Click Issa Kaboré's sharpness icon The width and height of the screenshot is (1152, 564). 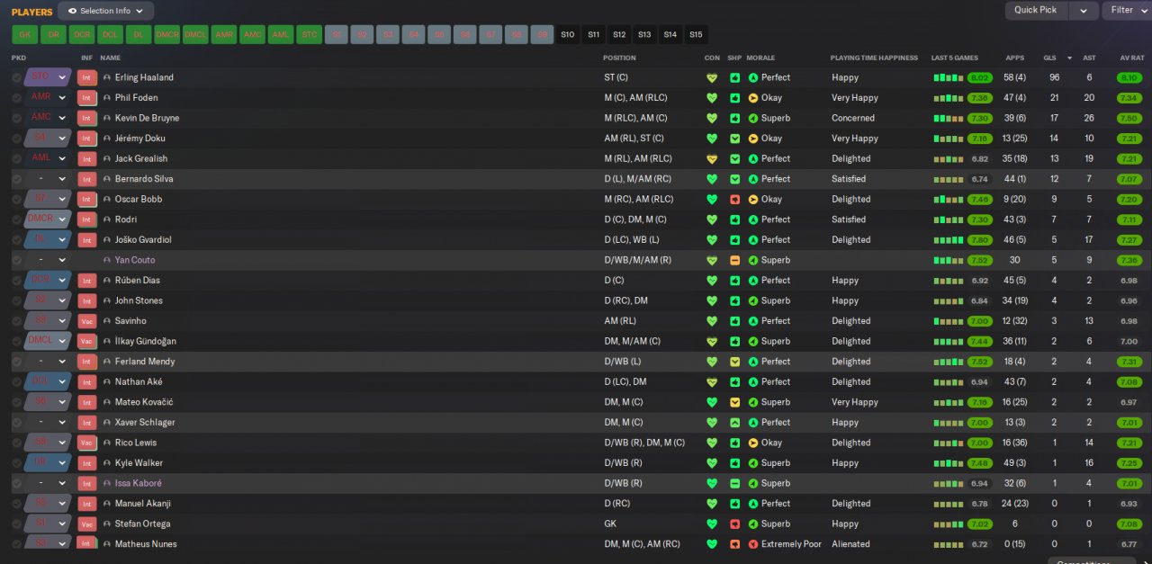click(734, 484)
